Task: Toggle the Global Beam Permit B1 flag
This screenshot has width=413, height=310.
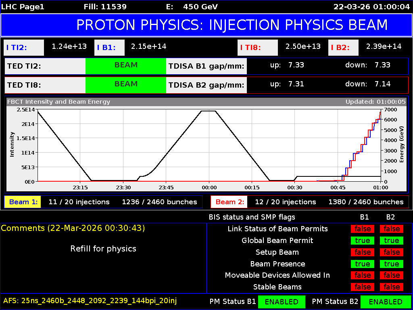Action: 362,241
